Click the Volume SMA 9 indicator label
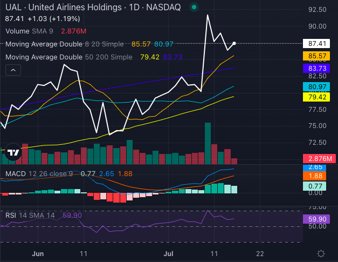 (x=29, y=31)
